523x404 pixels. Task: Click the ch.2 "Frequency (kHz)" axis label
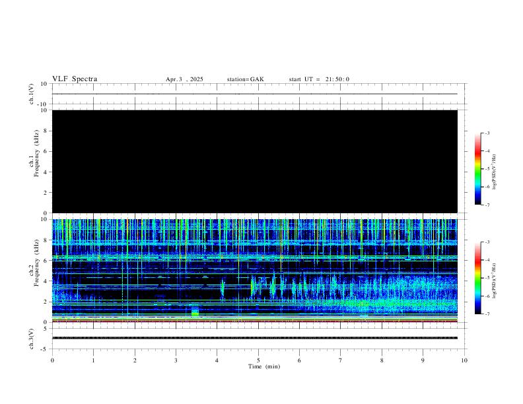tap(37, 262)
